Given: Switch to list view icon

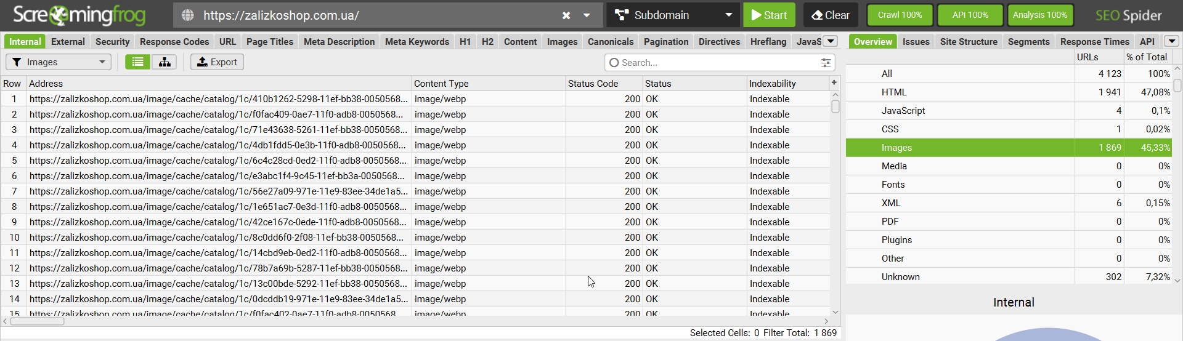Looking at the screenshot, I should [x=138, y=62].
